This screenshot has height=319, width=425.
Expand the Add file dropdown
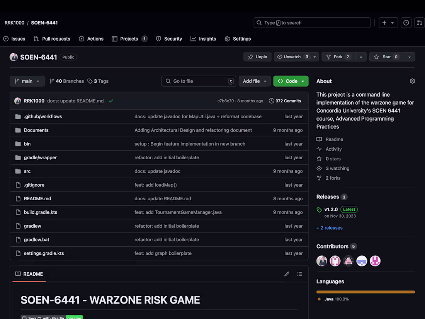pyautogui.click(x=255, y=81)
